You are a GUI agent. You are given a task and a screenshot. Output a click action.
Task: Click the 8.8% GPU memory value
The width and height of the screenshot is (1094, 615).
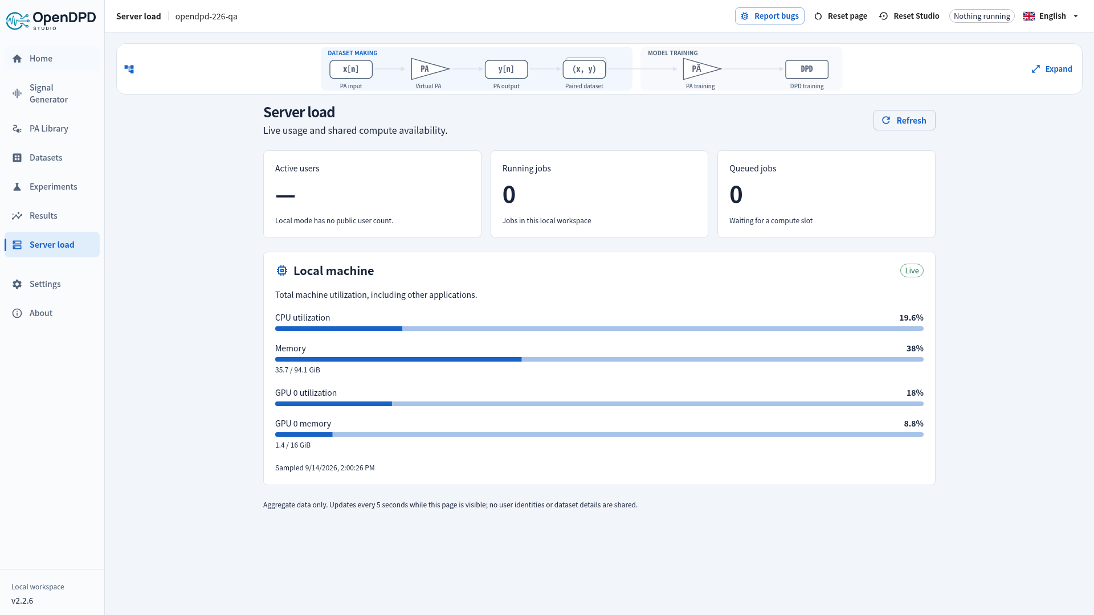[913, 424]
